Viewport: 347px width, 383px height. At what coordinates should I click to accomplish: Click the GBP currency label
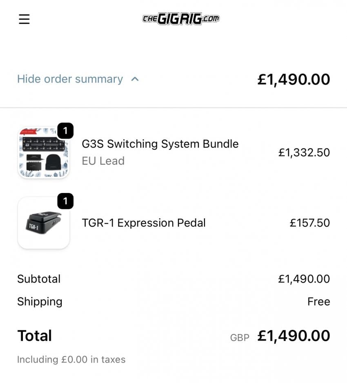tap(240, 338)
